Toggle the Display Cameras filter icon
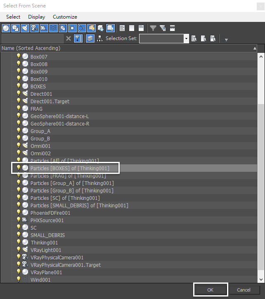The height and width of the screenshot is (299, 265). [x=35, y=28]
